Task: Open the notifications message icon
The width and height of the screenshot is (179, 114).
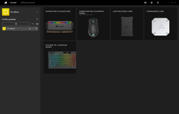Action: (145, 3)
